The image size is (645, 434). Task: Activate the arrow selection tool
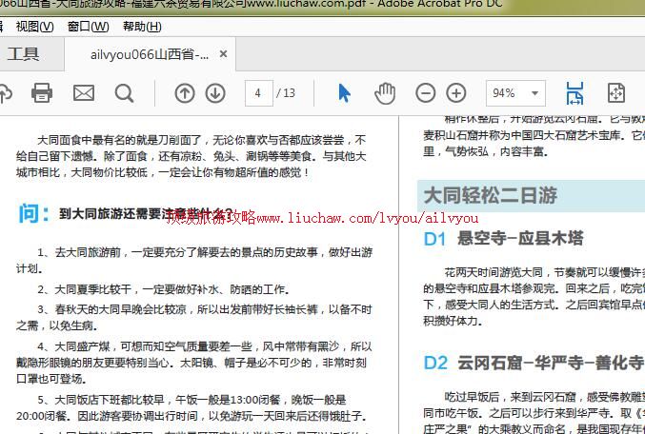click(344, 92)
